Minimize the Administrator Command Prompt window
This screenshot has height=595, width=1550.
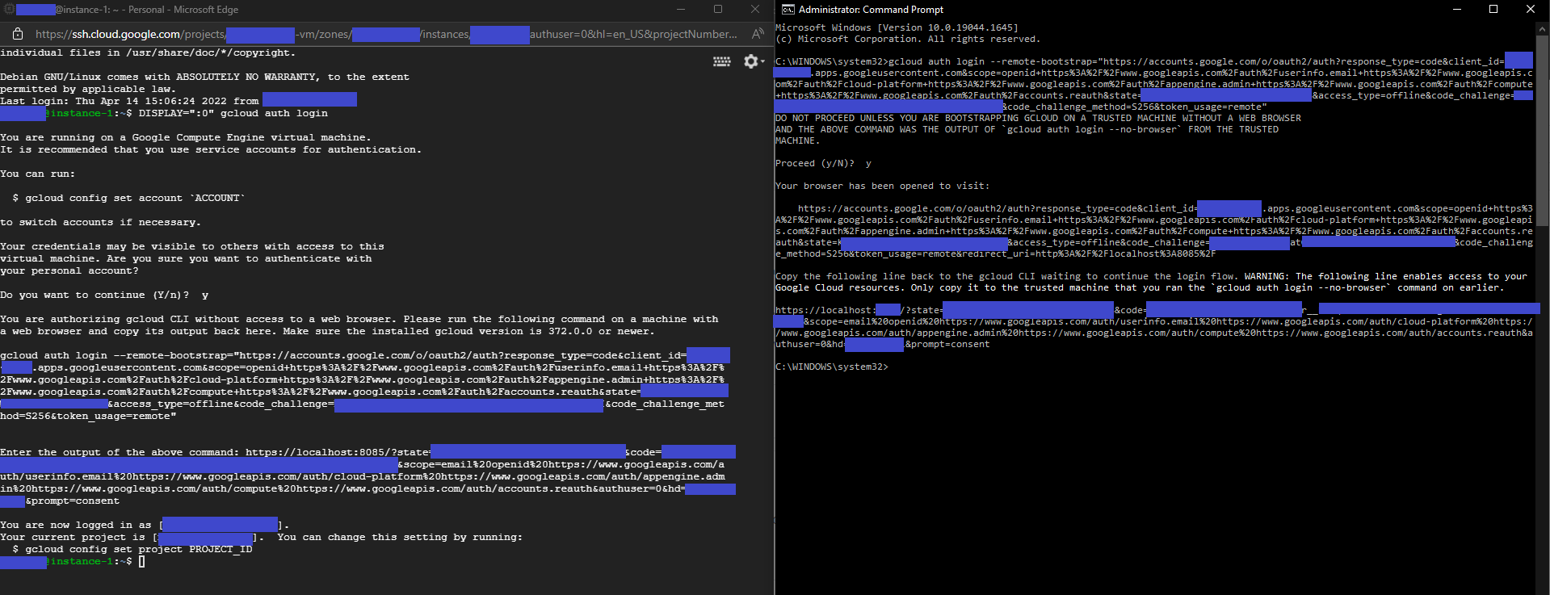tap(1456, 10)
